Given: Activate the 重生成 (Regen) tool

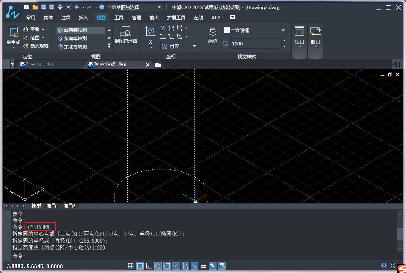Looking at the screenshot, I should (x=13, y=34).
